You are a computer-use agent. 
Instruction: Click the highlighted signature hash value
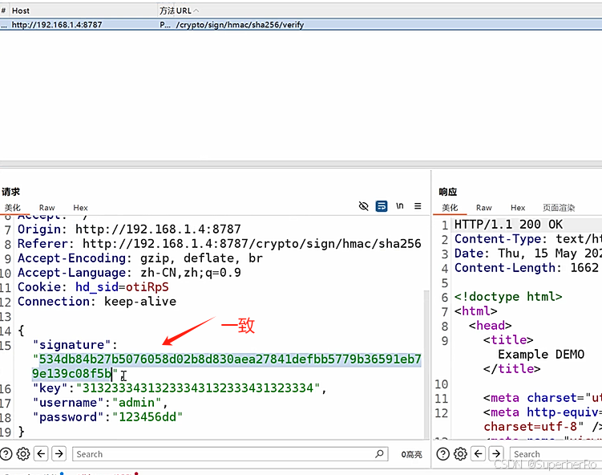click(227, 366)
